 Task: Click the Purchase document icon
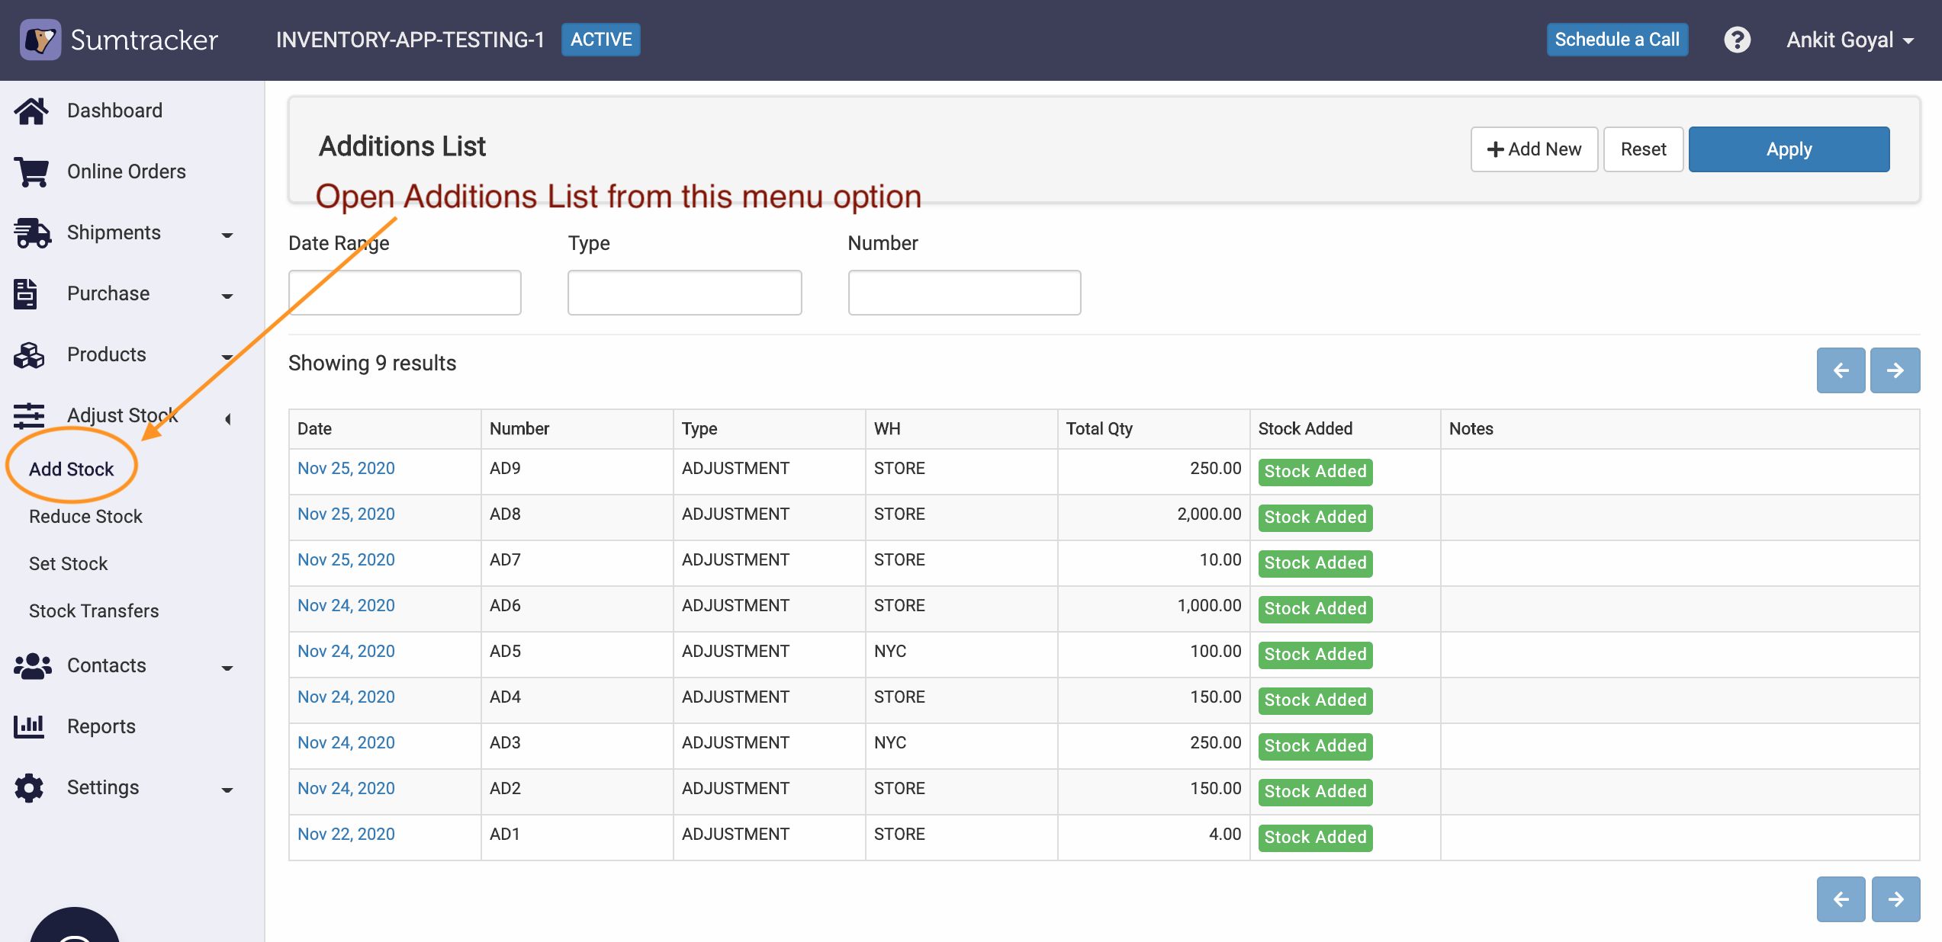[x=26, y=294]
